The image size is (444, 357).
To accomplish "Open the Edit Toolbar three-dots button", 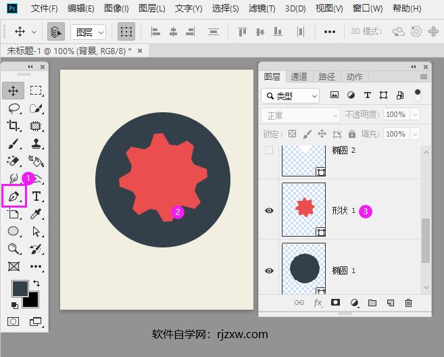I will (x=36, y=266).
